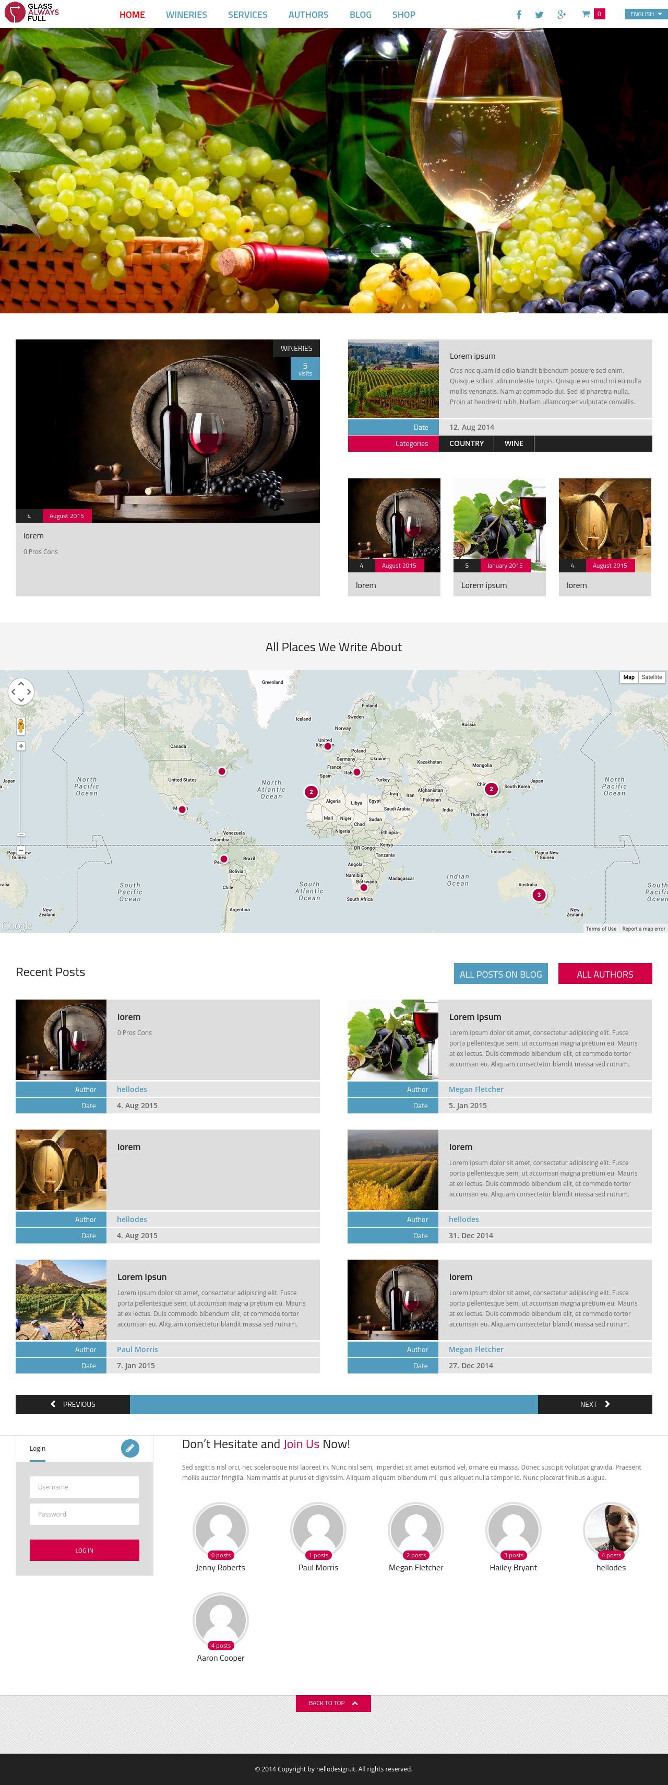The image size is (668, 1785).
Task: Switch map to Satellite view
Action: (x=651, y=677)
